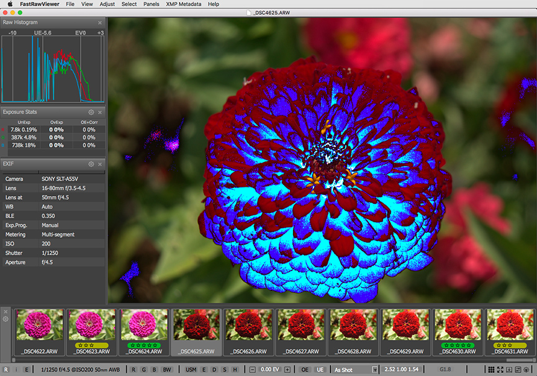Viewport: 537px width, 376px height.
Task: Open Exposure Stats panel settings gear
Action: click(91, 112)
